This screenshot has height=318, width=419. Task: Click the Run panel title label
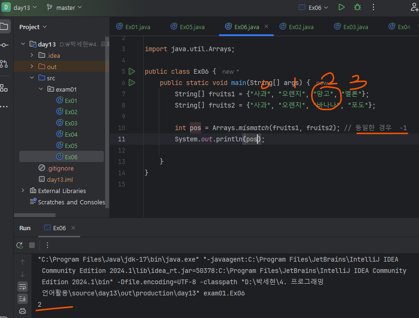click(x=25, y=228)
